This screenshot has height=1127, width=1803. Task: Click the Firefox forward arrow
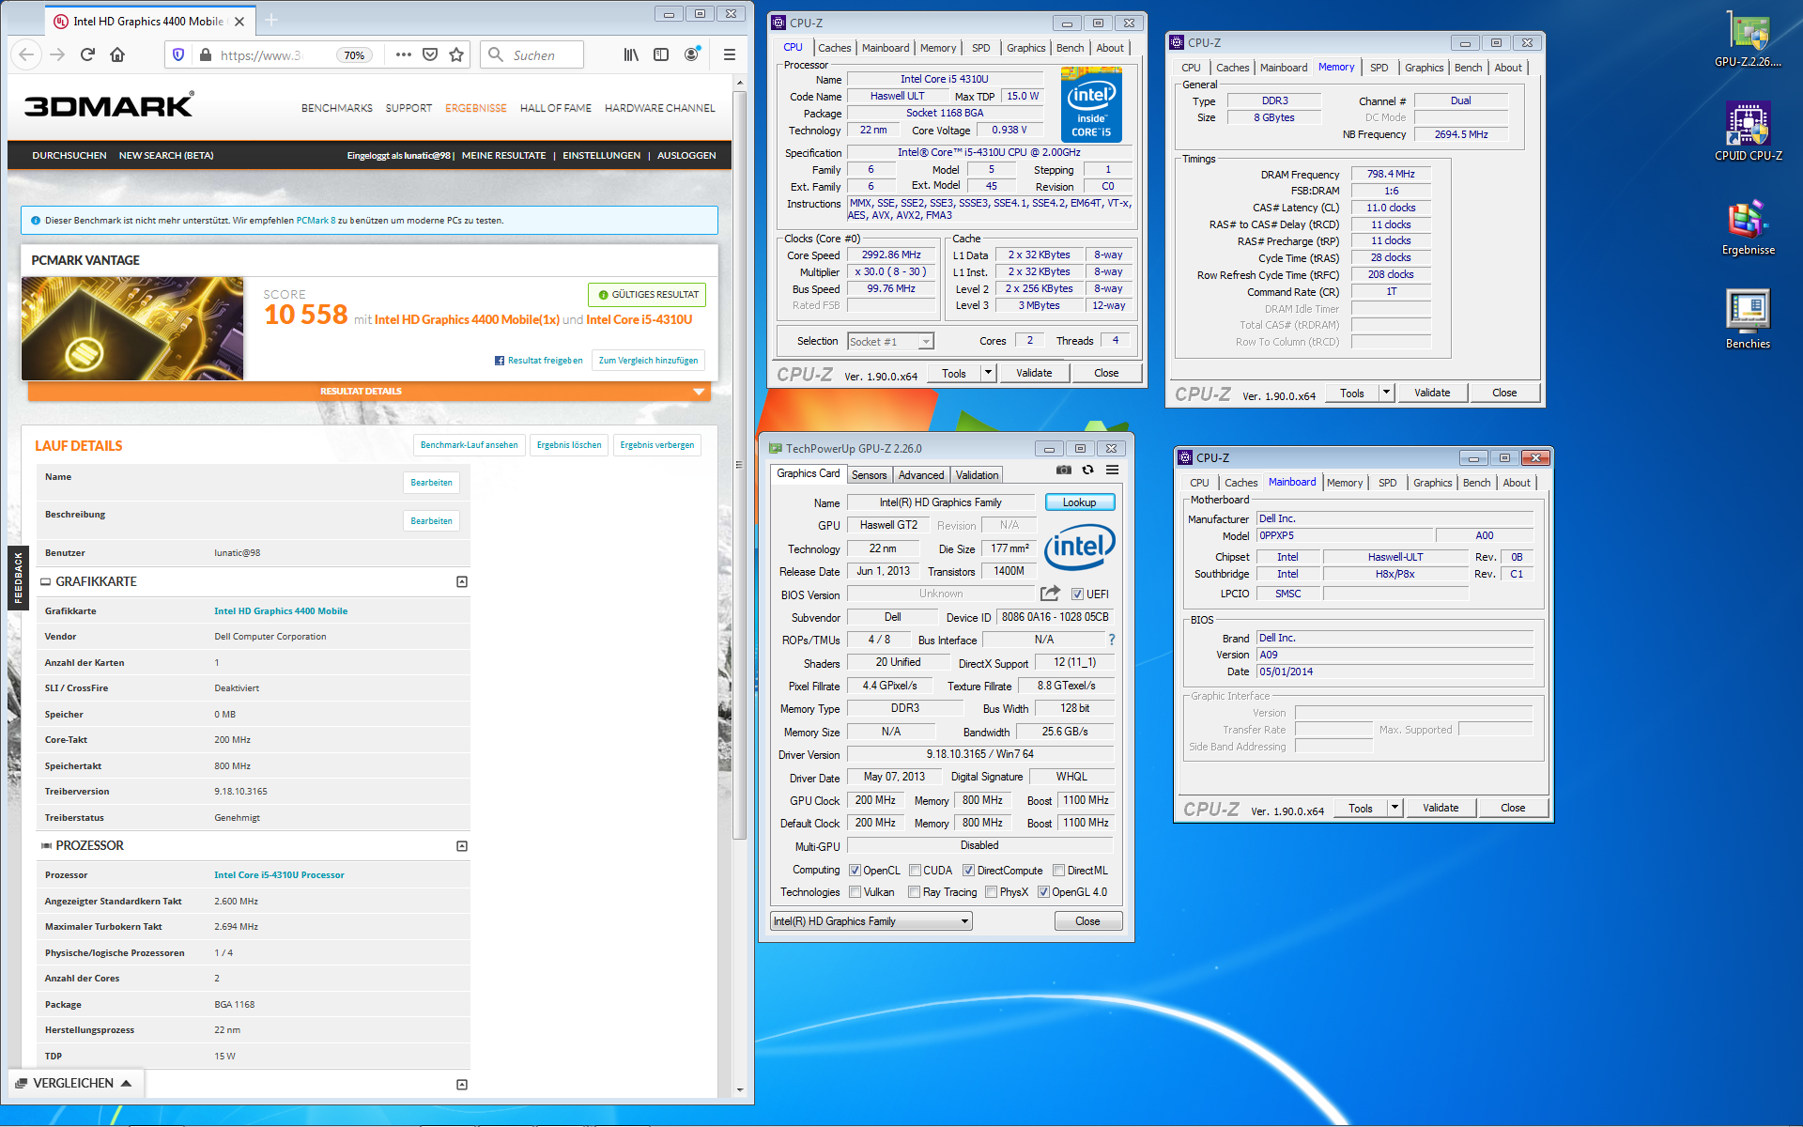[57, 54]
